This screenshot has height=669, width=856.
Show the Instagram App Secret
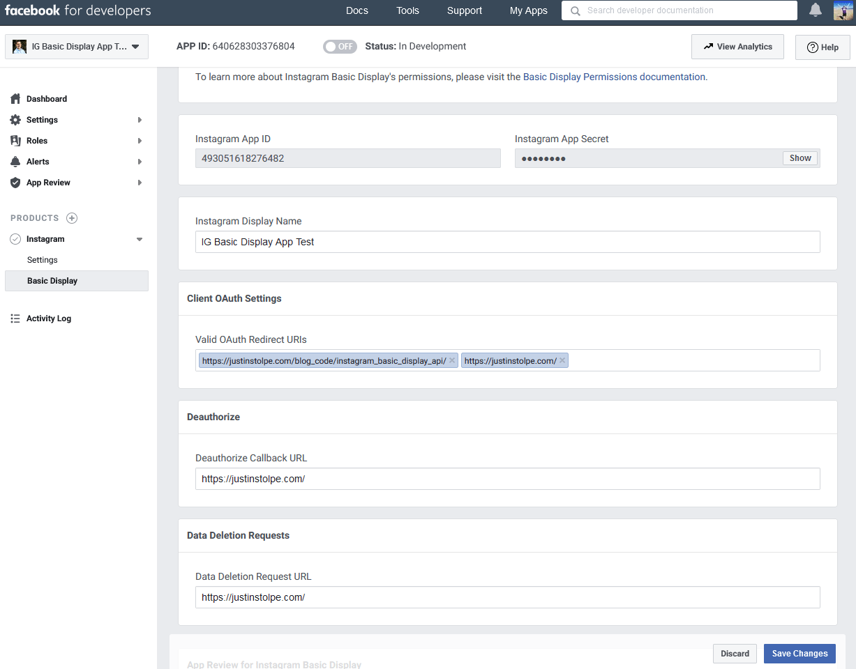(800, 158)
